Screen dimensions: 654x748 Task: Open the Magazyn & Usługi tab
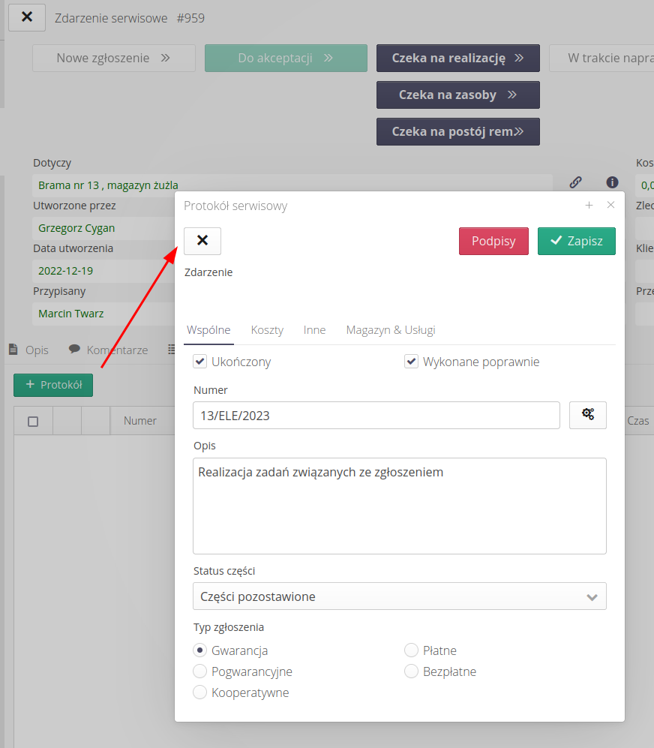tap(390, 329)
